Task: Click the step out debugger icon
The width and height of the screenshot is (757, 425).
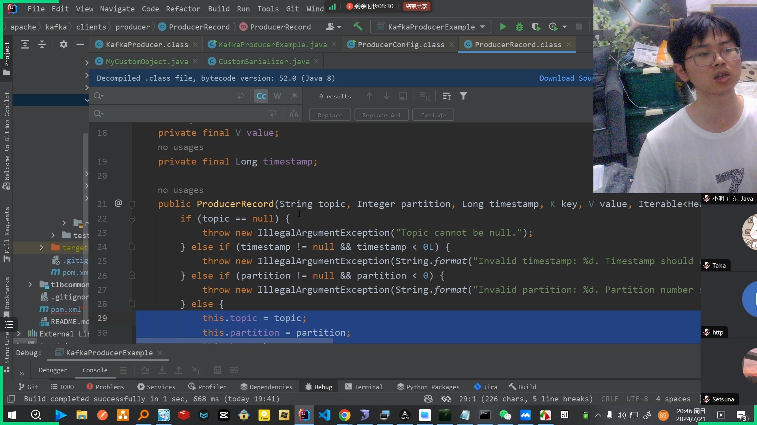Action: point(179,370)
